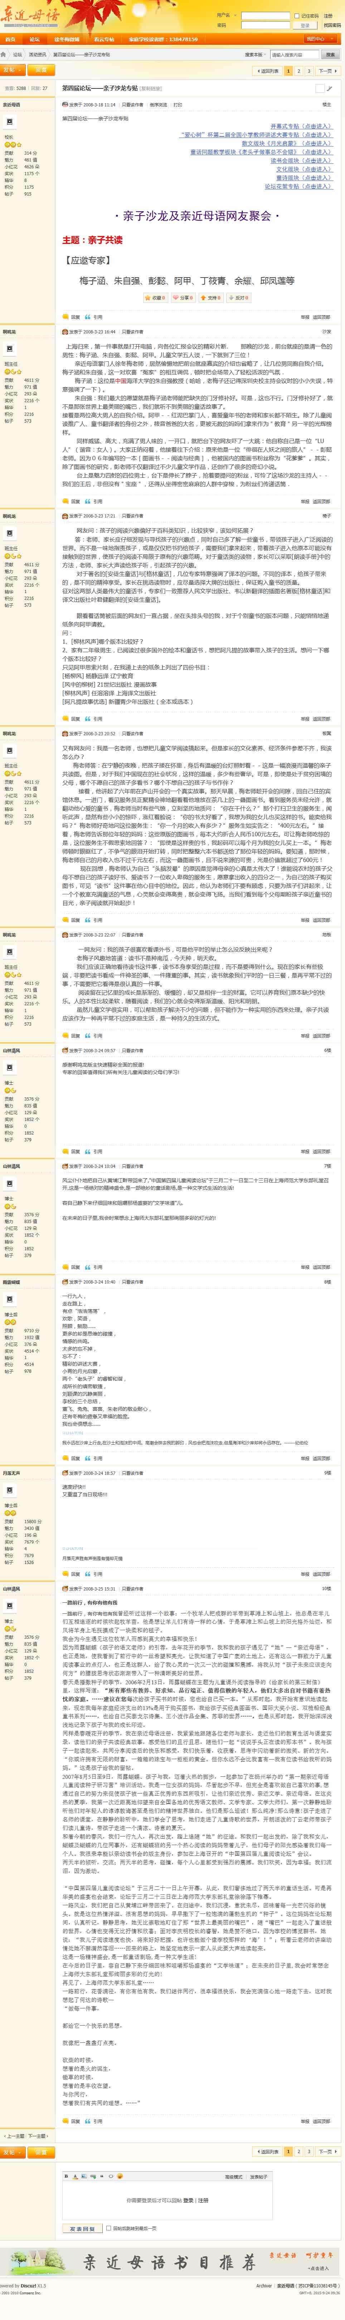Click the 支持 thumbs-up button in first post
This screenshot has width=345, height=2320.
(211, 297)
